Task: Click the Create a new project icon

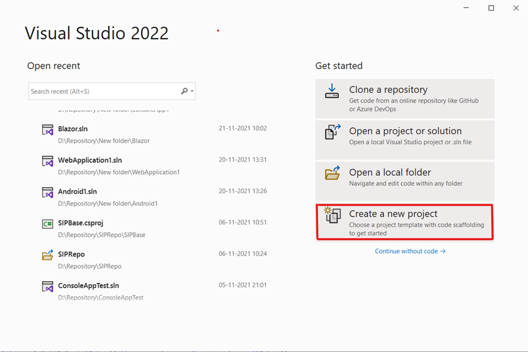Action: point(332,215)
